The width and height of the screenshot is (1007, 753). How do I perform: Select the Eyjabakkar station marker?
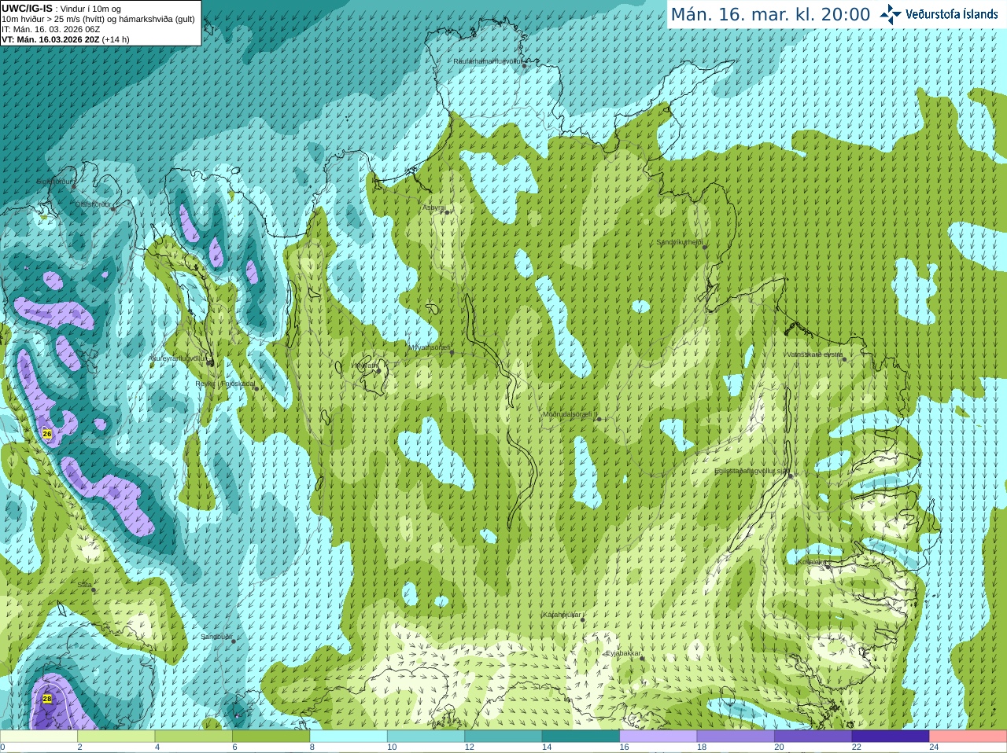click(x=643, y=658)
